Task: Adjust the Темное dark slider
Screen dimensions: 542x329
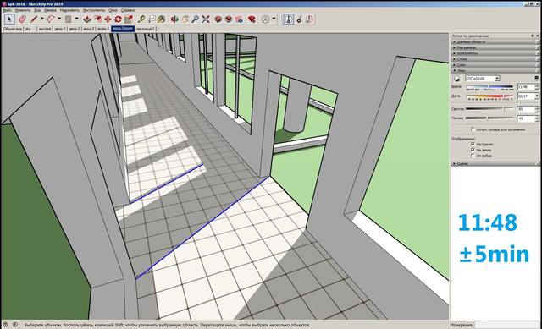Action: [489, 118]
